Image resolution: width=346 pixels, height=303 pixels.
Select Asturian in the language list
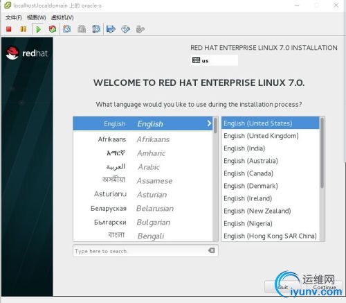pos(143,195)
